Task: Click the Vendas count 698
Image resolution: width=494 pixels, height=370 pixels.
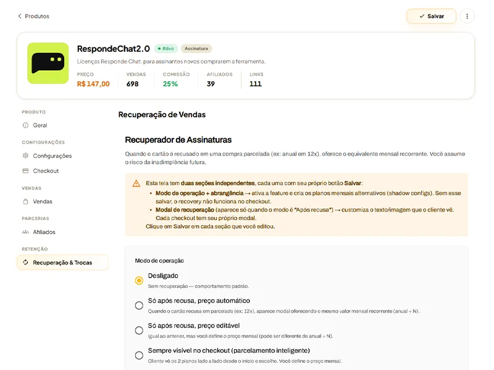Action: [x=132, y=84]
